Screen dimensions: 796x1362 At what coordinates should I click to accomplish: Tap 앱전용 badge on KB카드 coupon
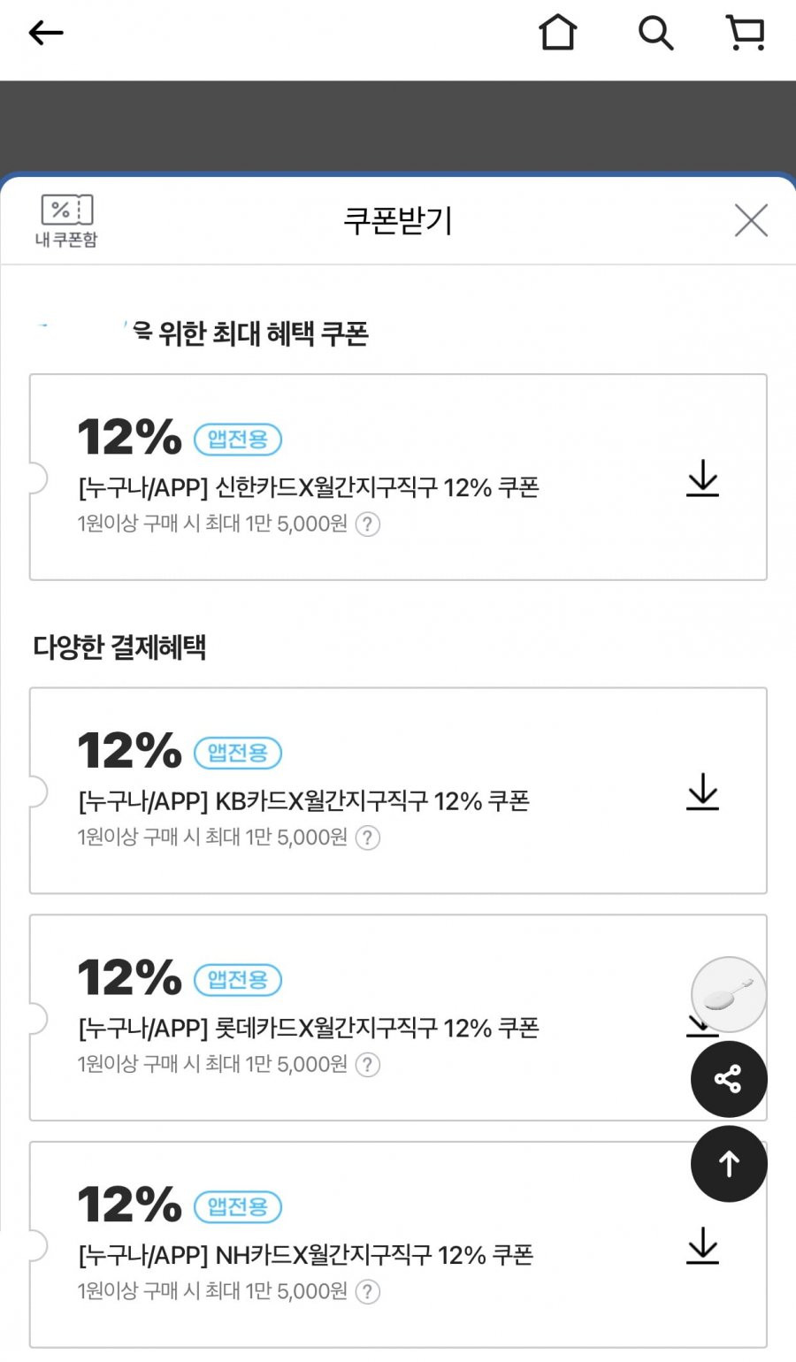point(238,753)
